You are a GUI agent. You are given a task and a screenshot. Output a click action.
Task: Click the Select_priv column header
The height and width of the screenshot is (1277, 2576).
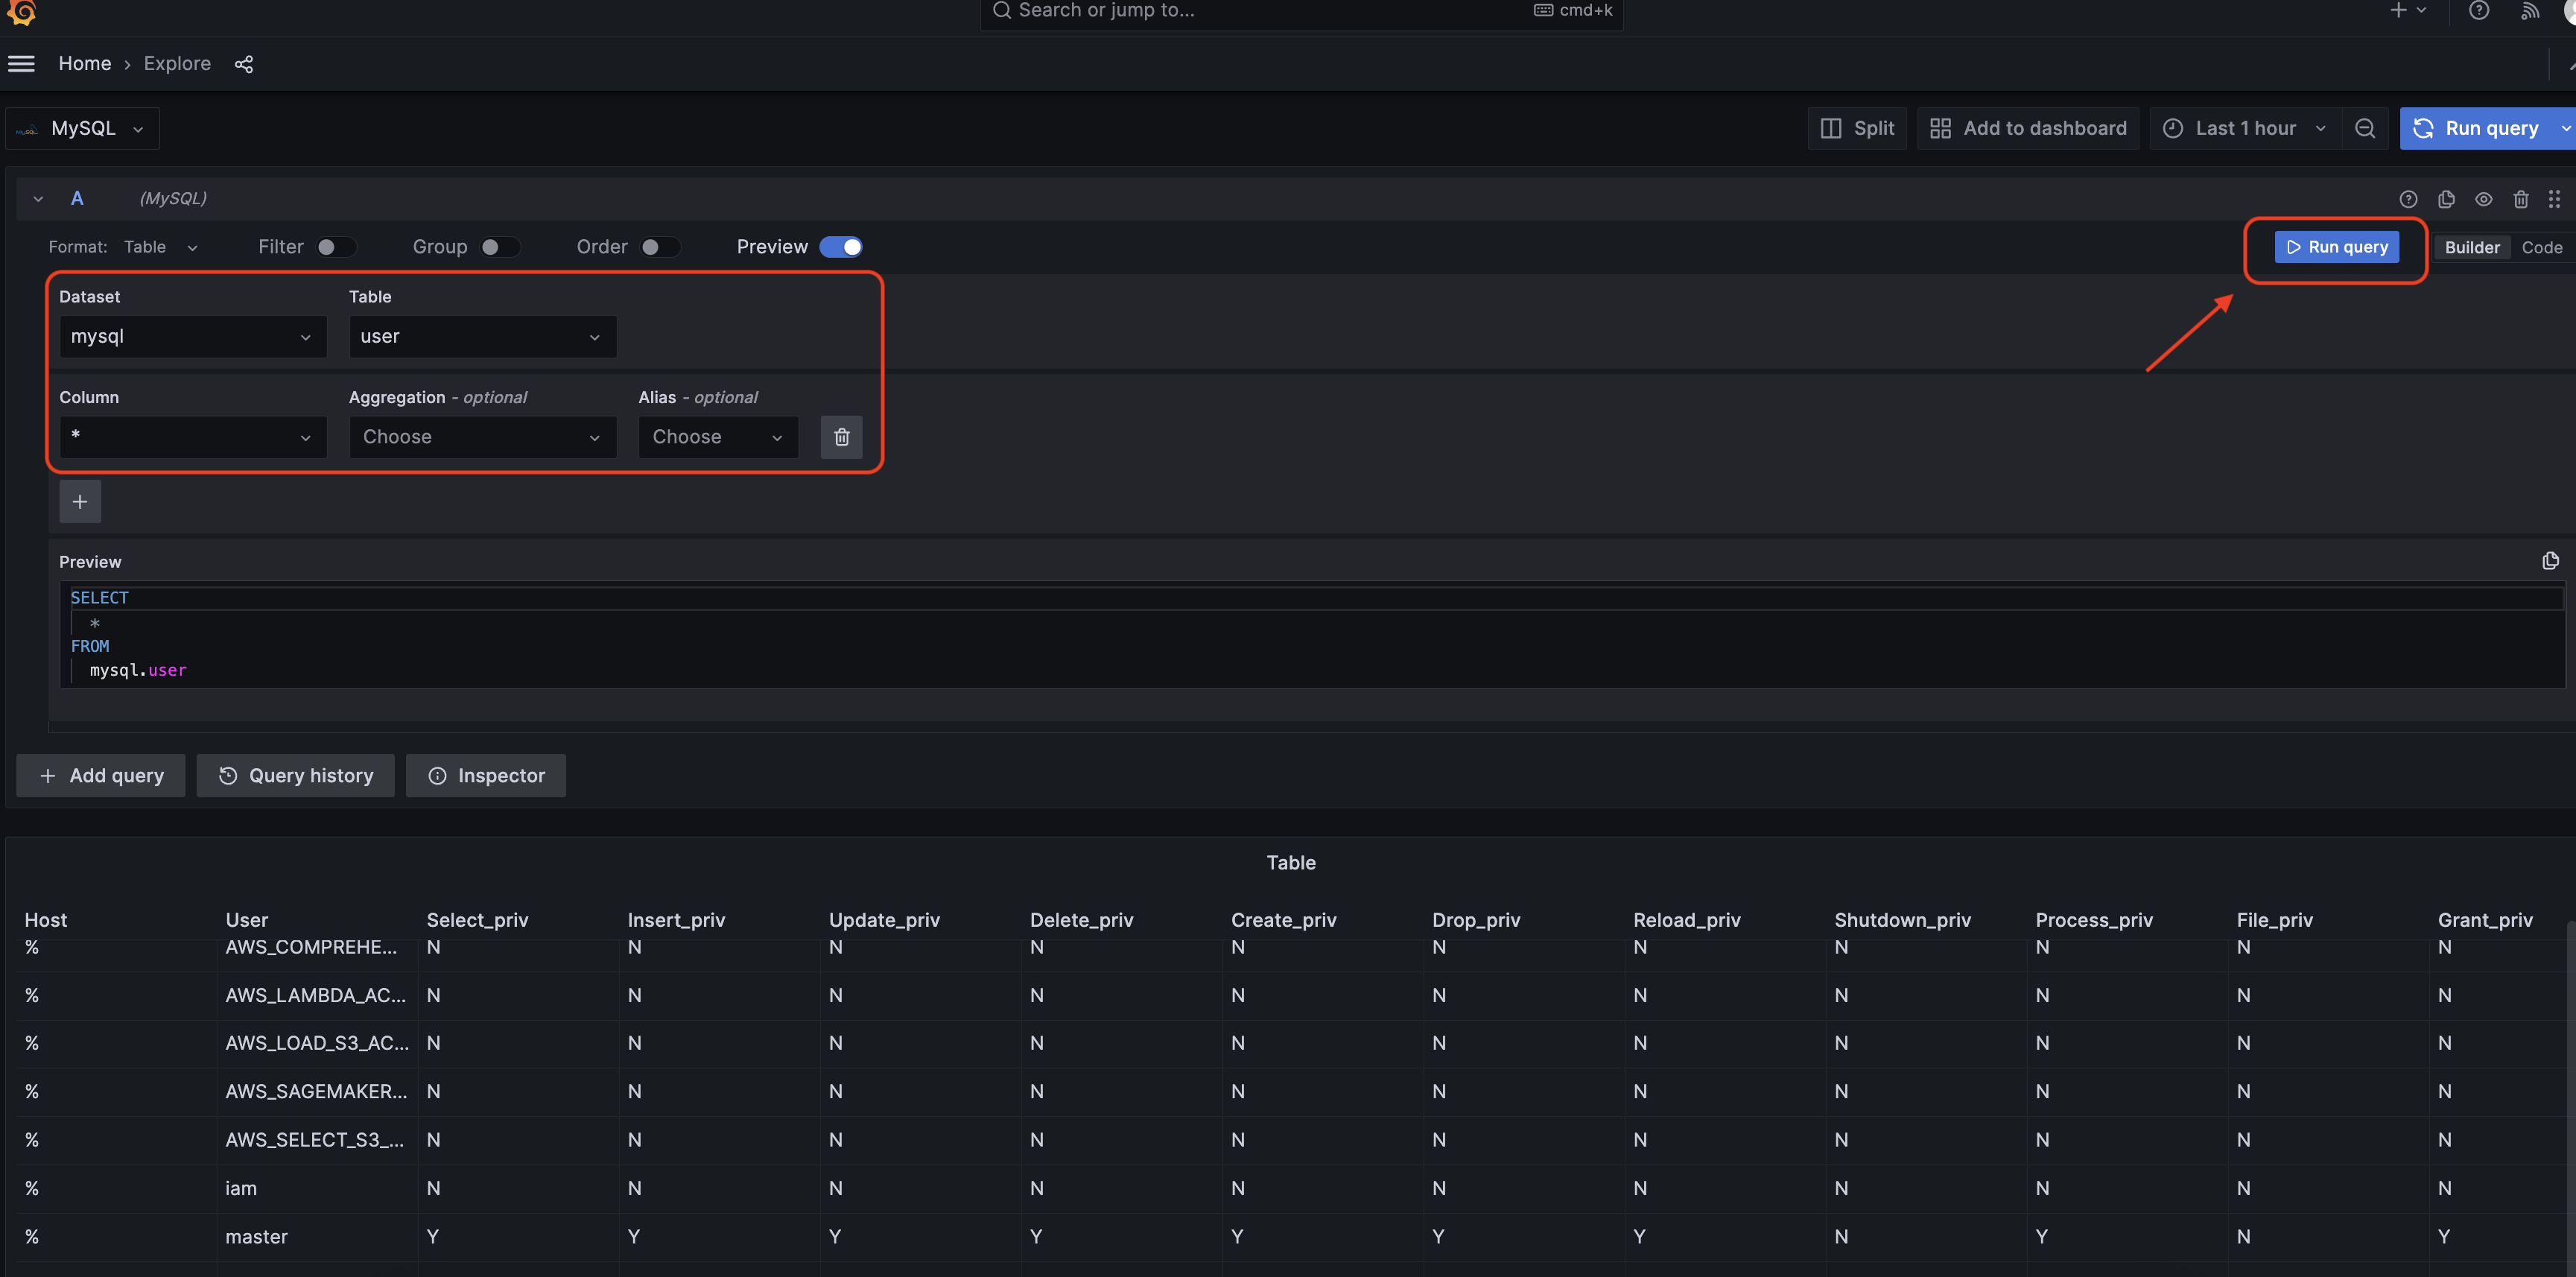click(478, 920)
